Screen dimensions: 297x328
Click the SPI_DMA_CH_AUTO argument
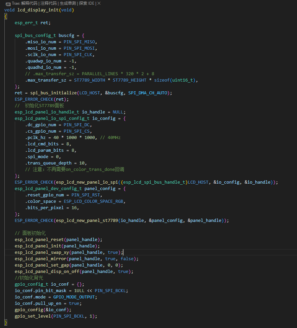pos(148,93)
